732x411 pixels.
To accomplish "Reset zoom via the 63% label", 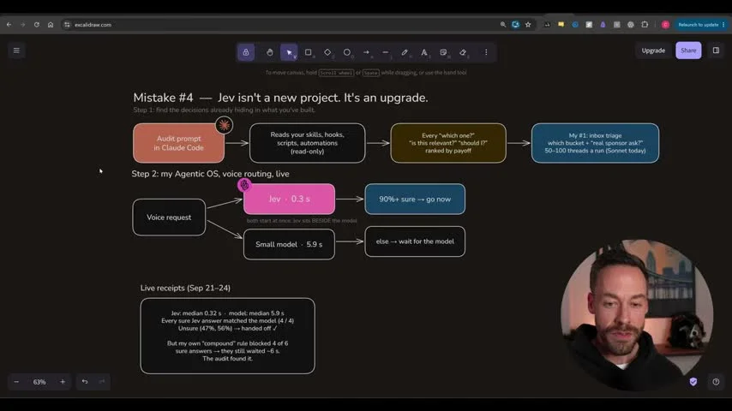I will tap(39, 382).
